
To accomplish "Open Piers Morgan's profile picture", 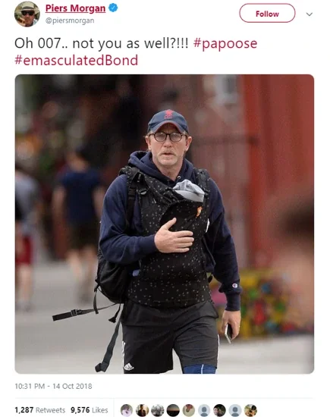I will pos(27,14).
